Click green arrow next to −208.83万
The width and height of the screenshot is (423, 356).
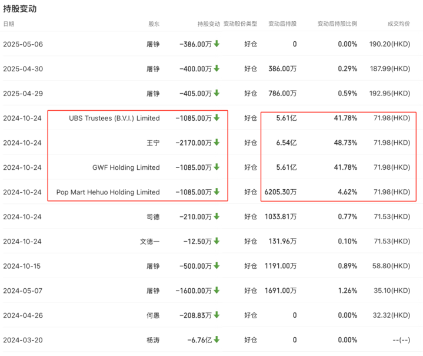217,315
